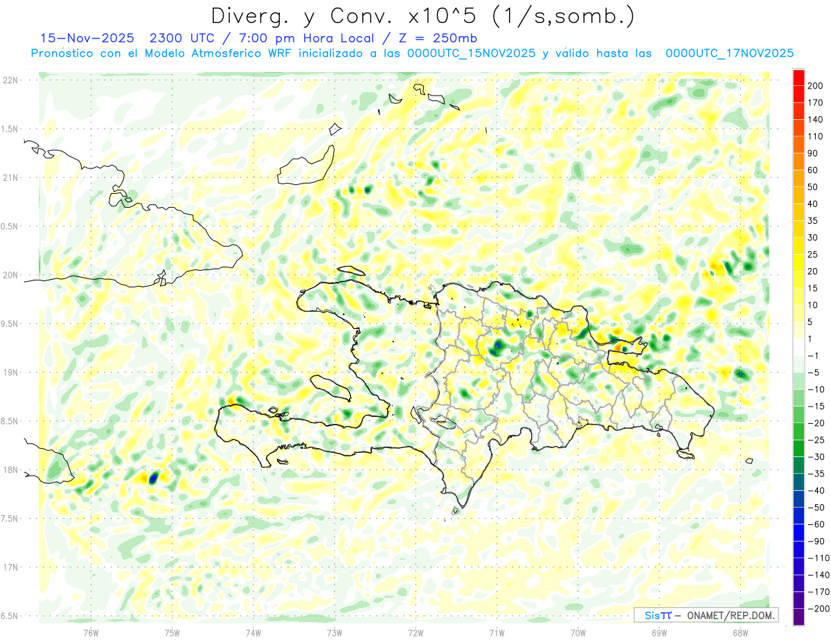Click the '25' value on the color scale

point(813,255)
